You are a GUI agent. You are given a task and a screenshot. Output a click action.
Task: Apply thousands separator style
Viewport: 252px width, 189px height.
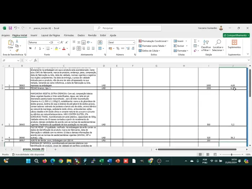pyautogui.click(x=122, y=48)
